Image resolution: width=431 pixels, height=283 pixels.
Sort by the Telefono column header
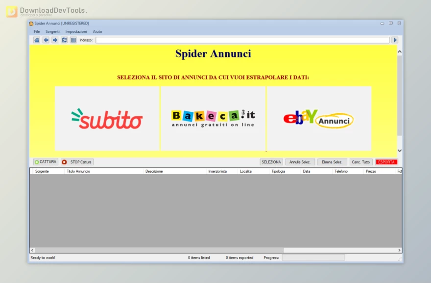pos(348,171)
